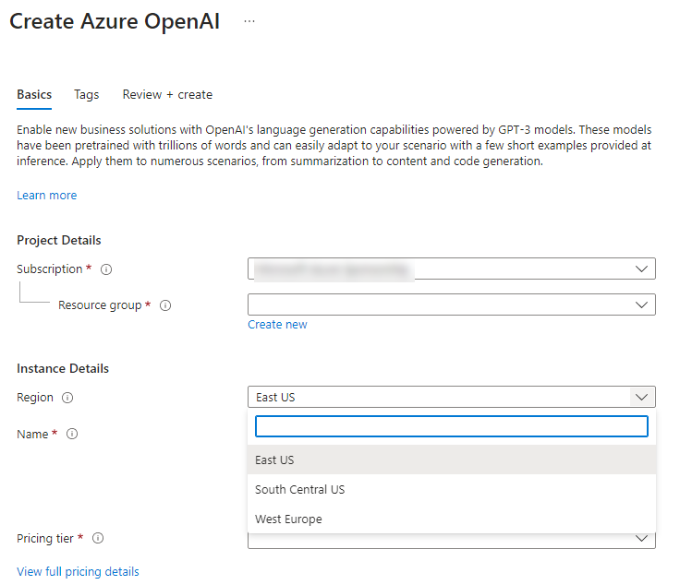Click the Subscription info icon
Image resolution: width=692 pixels, height=585 pixels.
tap(106, 269)
